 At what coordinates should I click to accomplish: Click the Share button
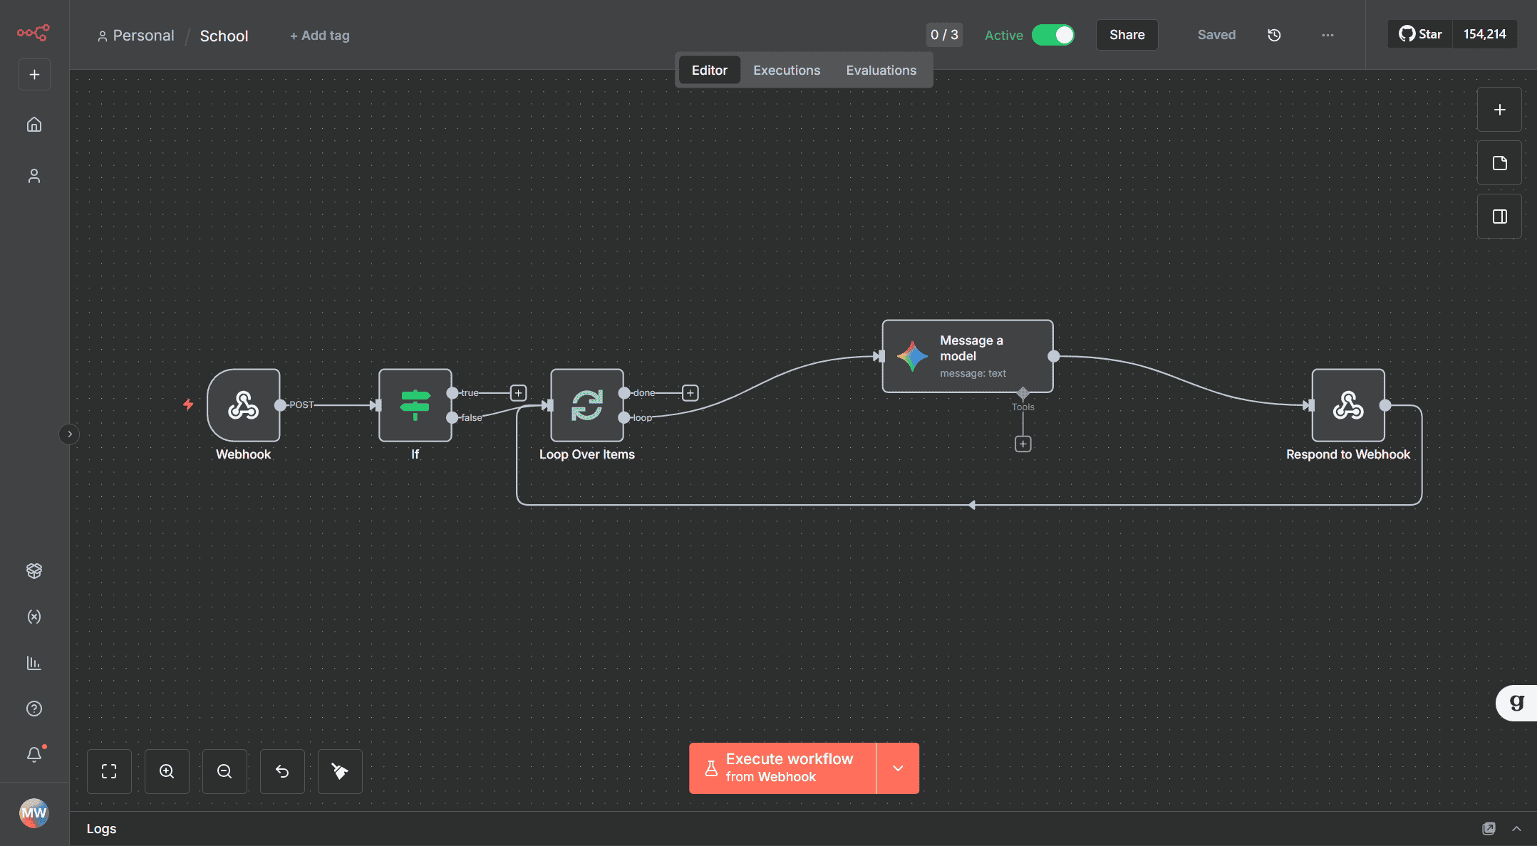pos(1127,35)
